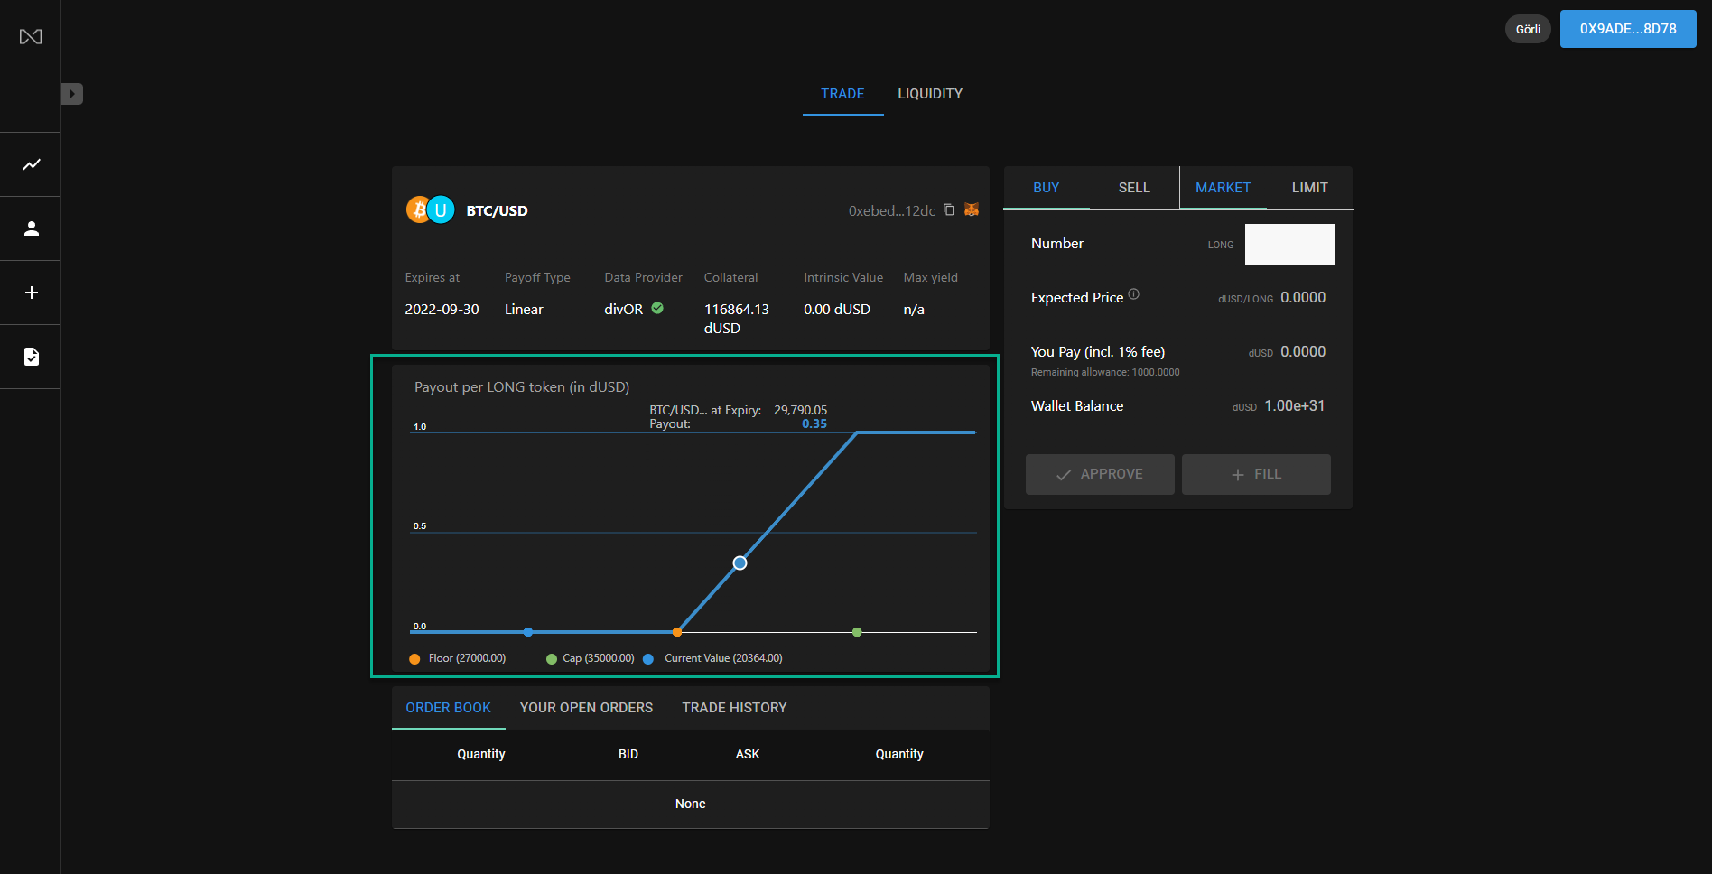Open the YOUR OPEN ORDERS tab
1712x874 pixels.
[x=586, y=708]
